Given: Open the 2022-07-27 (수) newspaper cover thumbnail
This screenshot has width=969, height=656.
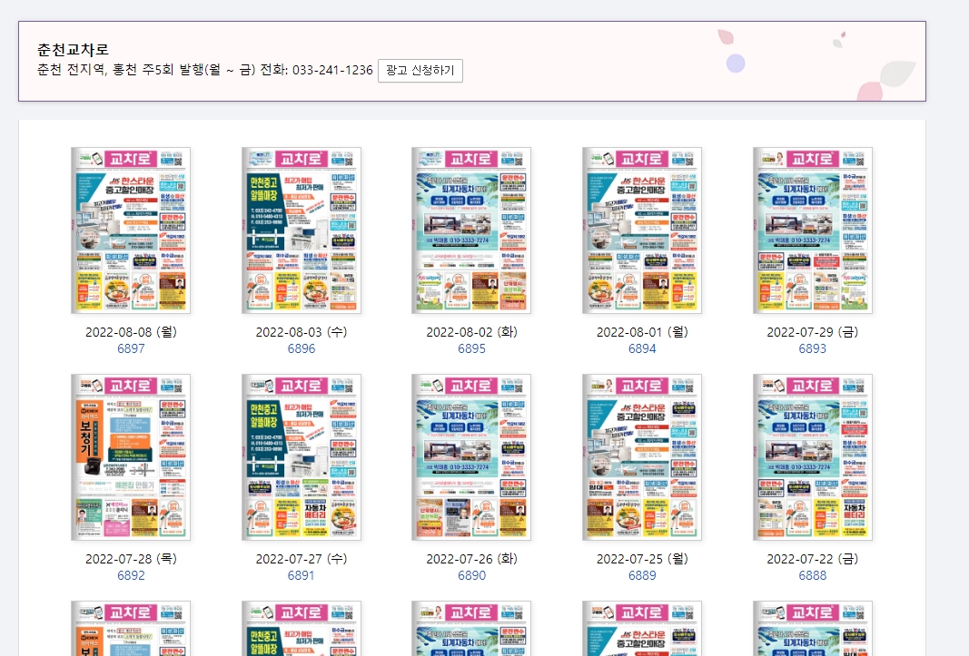Looking at the screenshot, I should [x=302, y=457].
